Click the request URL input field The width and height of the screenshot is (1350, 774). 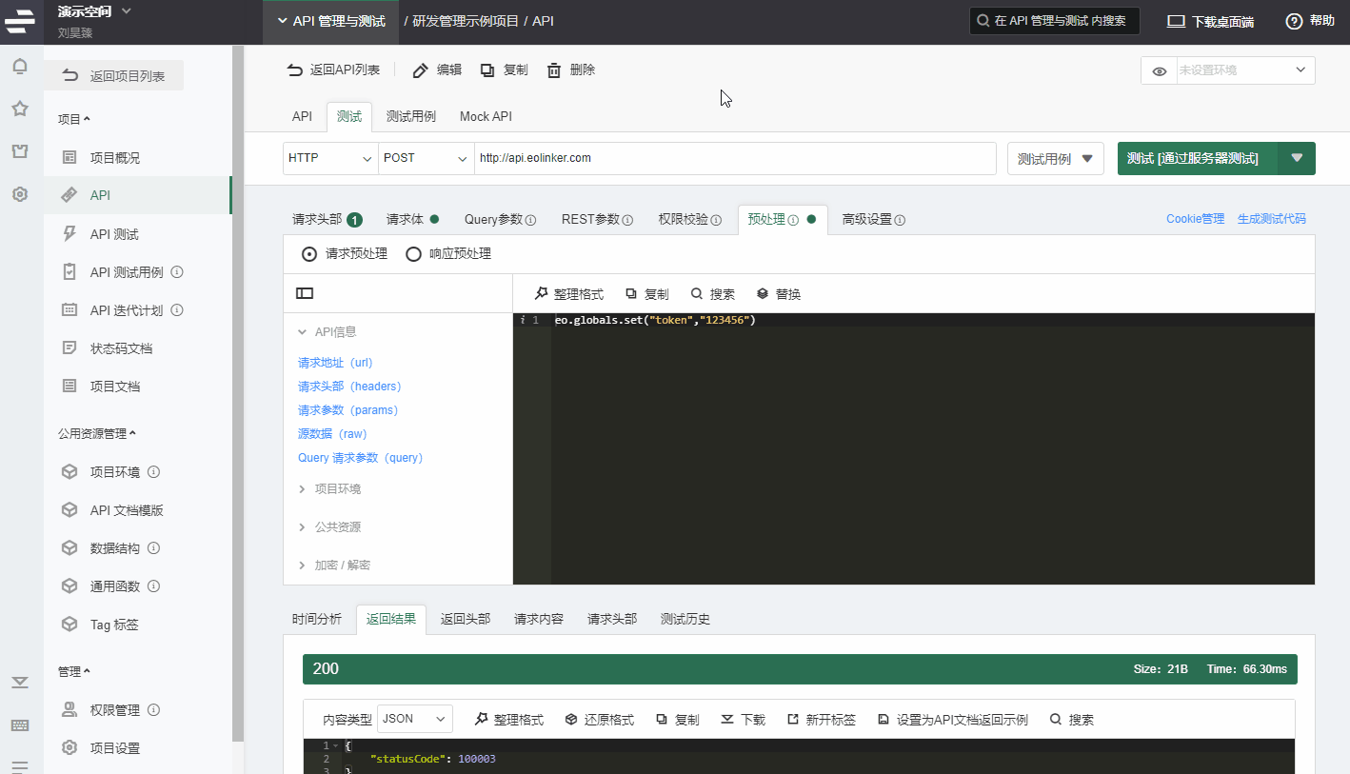coord(734,158)
